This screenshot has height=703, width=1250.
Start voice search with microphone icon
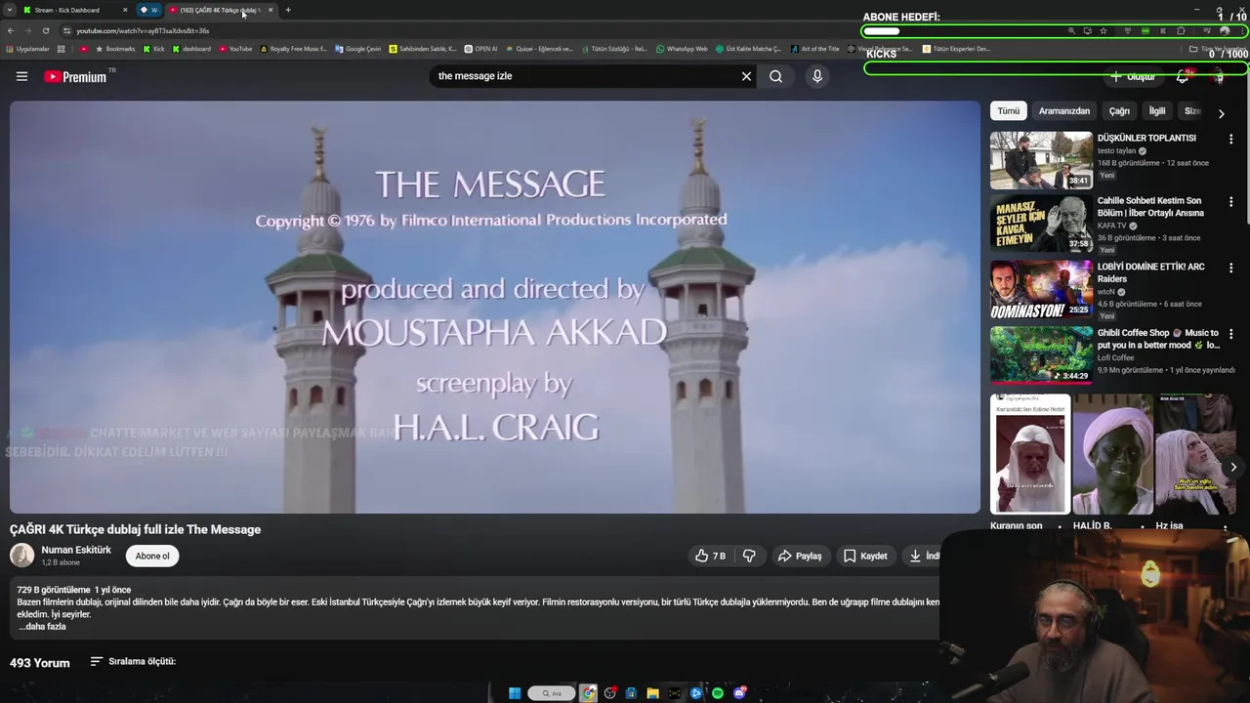pos(817,76)
